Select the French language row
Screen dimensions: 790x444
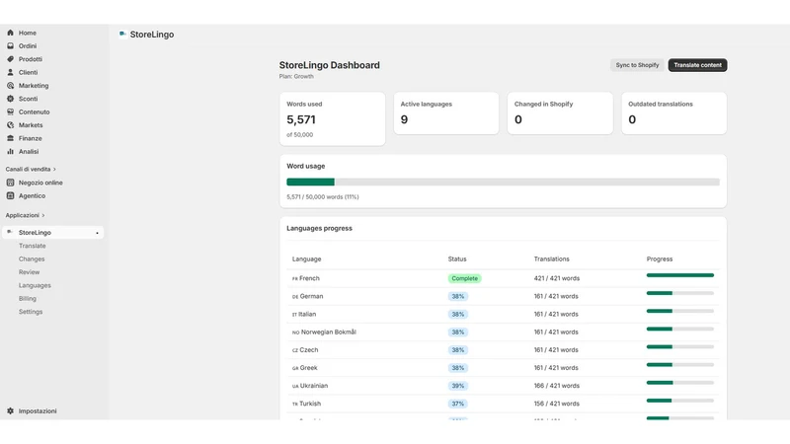pos(503,278)
